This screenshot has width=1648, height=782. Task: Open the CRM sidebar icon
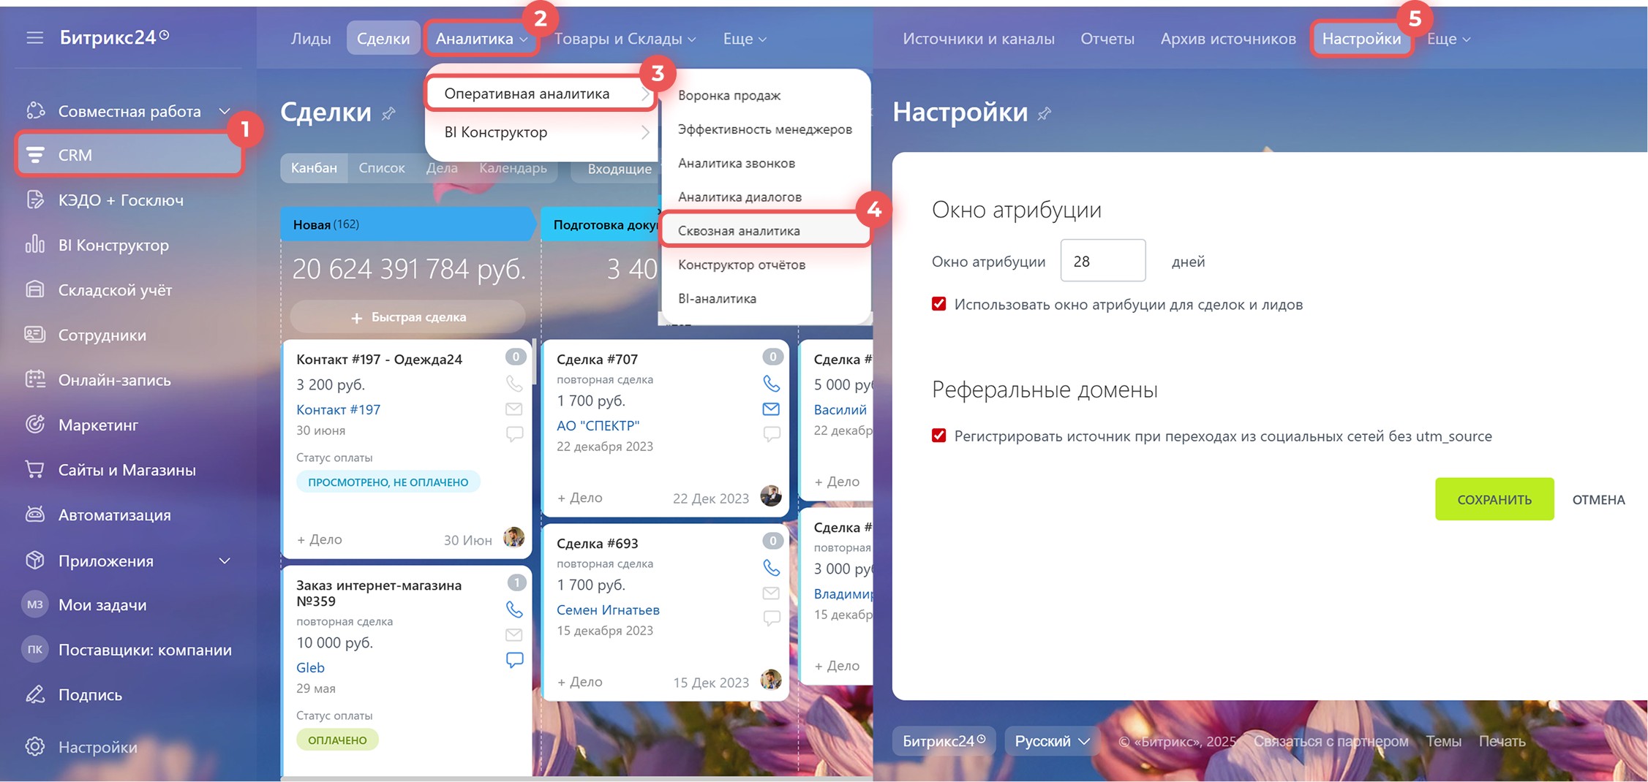35,155
